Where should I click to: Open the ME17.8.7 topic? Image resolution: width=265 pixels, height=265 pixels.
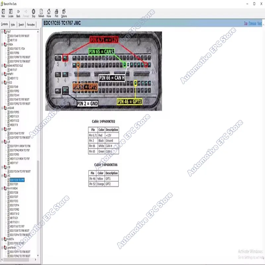click(14, 70)
